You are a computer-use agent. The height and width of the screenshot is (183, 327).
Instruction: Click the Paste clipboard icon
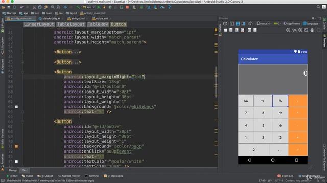(45, 7)
